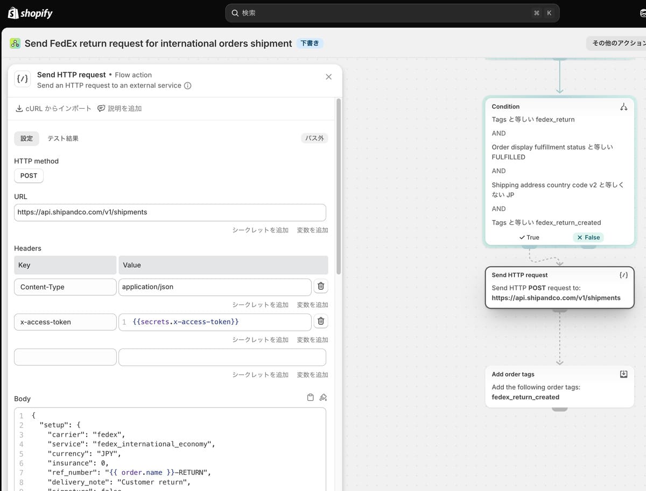646x491 pixels.
Task: Switch to the テスト結果 tab
Action: (63, 138)
